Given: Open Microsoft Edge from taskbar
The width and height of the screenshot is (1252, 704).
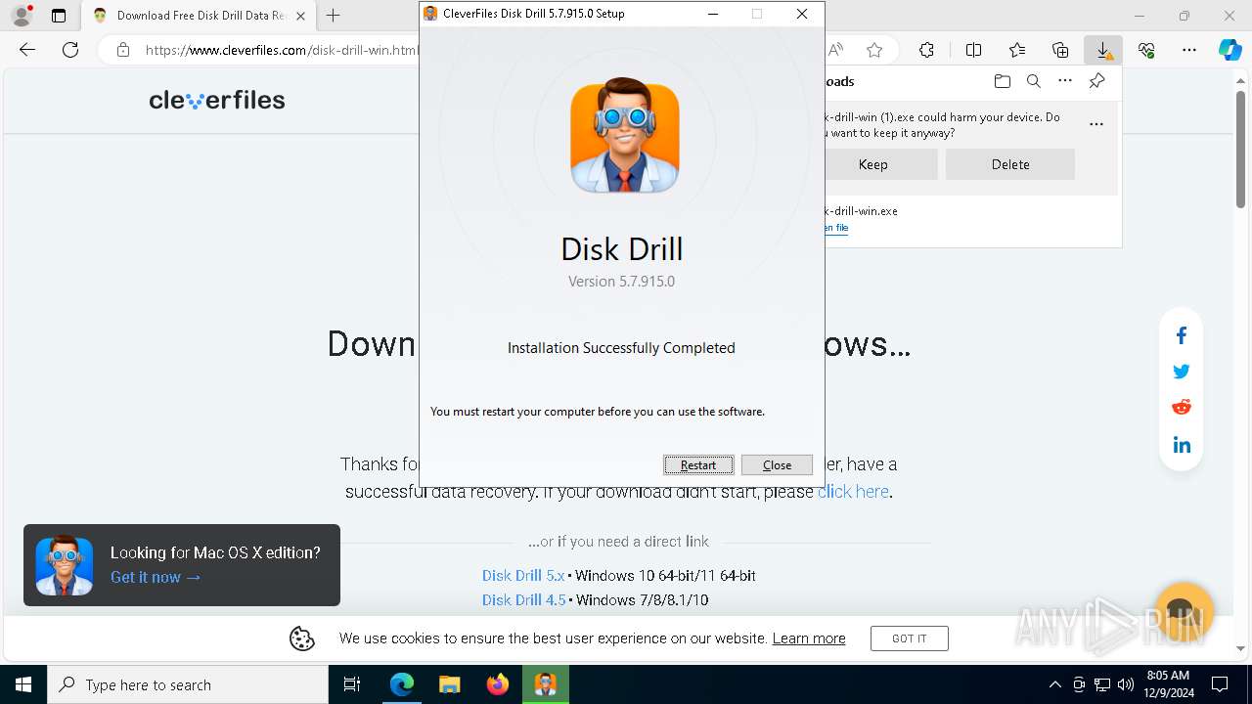Looking at the screenshot, I should tap(402, 684).
